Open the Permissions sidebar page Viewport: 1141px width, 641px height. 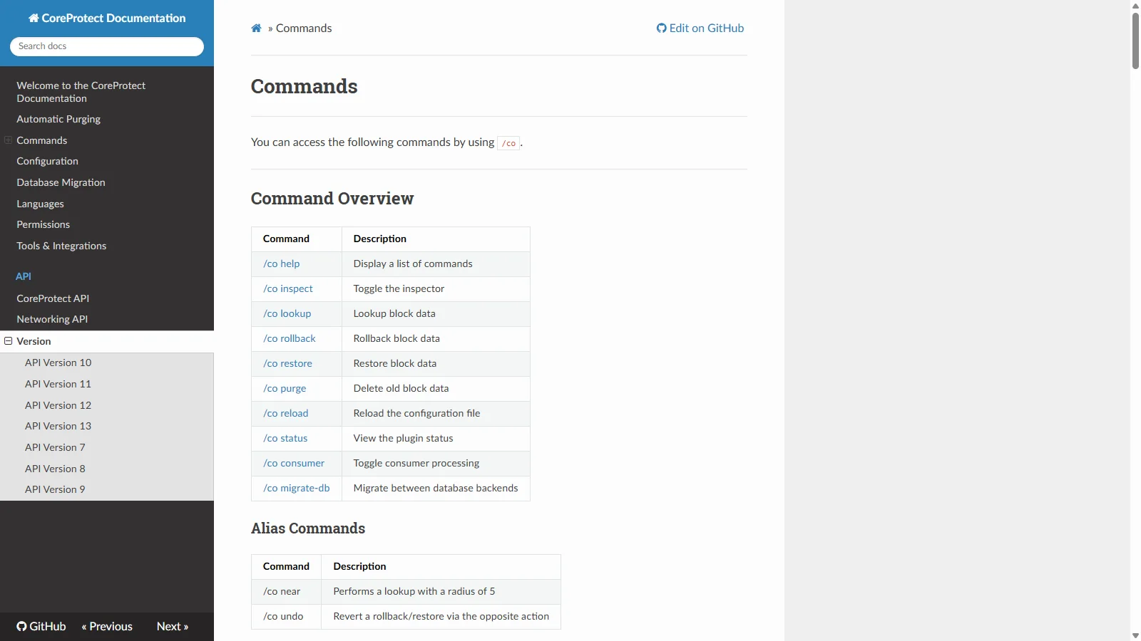coord(44,224)
